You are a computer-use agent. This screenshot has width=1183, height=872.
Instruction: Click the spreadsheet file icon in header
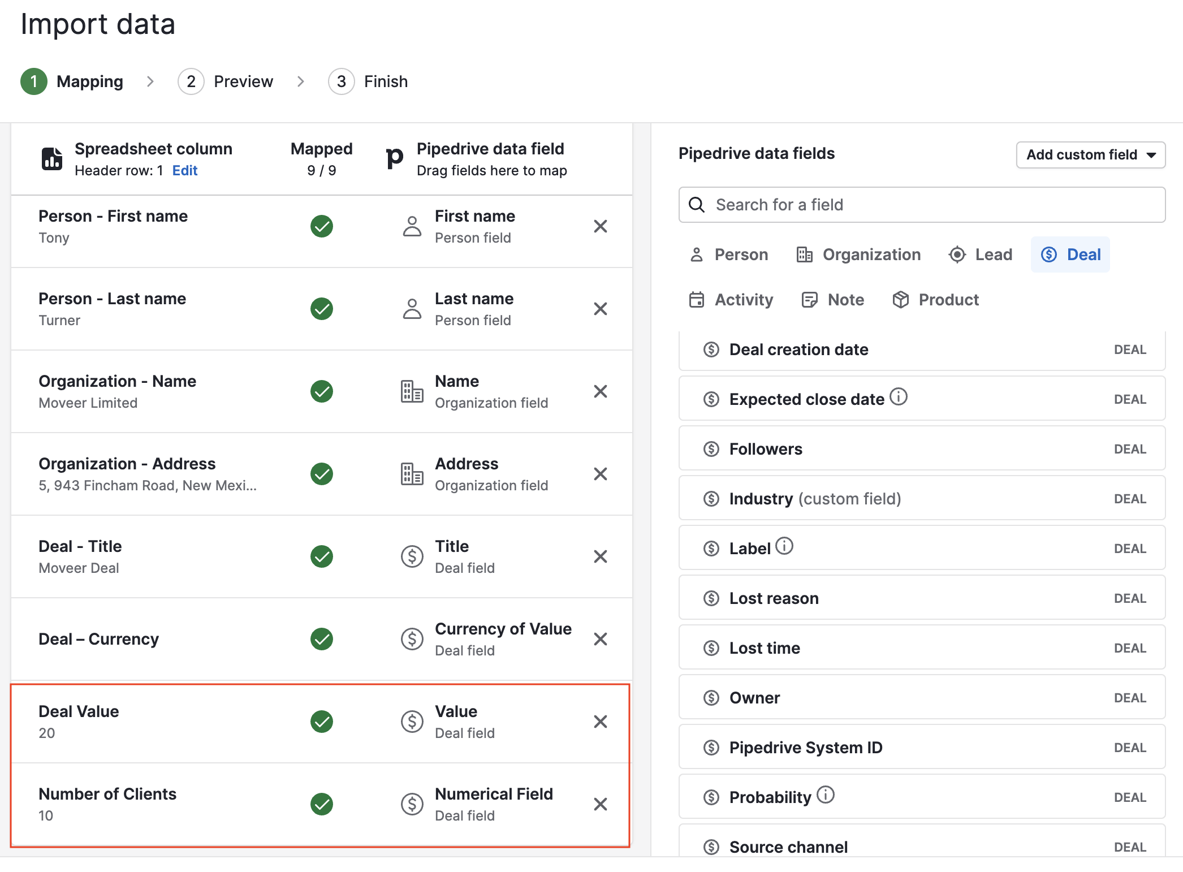[x=52, y=158]
